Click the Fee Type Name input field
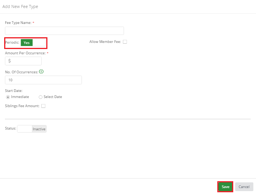Image resolution: width=256 pixels, height=193 pixels. [64, 31]
